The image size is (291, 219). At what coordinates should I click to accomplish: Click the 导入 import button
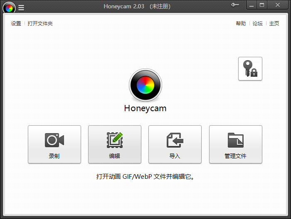[175, 144]
